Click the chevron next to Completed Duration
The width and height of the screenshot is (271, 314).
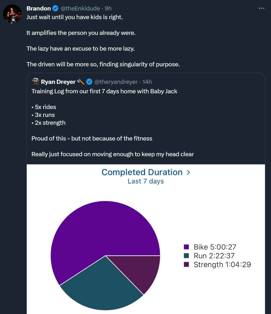pos(188,172)
